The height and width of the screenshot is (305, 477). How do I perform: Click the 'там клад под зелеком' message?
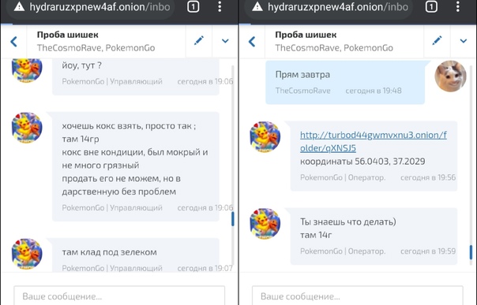109,252
